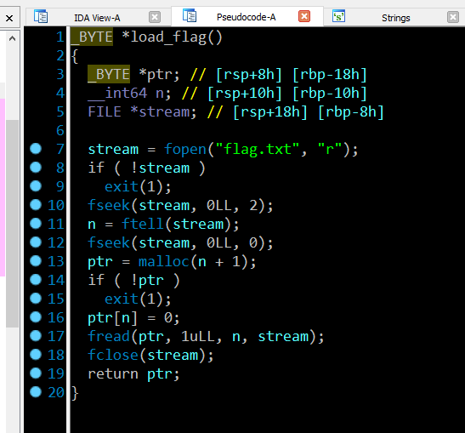465x433 pixels.
Task: Click the Strings 's' icon
Action: coord(338,16)
